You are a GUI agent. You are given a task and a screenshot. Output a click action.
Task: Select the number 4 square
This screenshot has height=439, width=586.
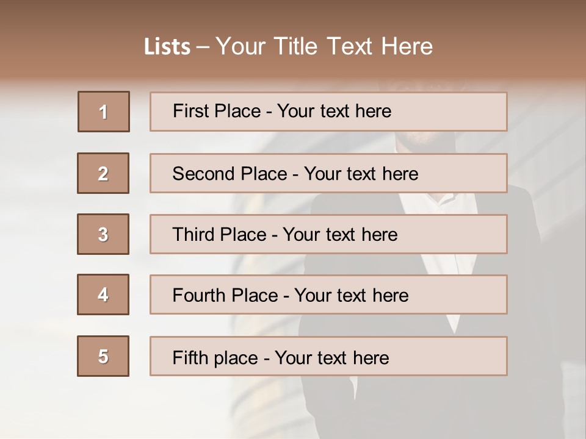(x=103, y=294)
